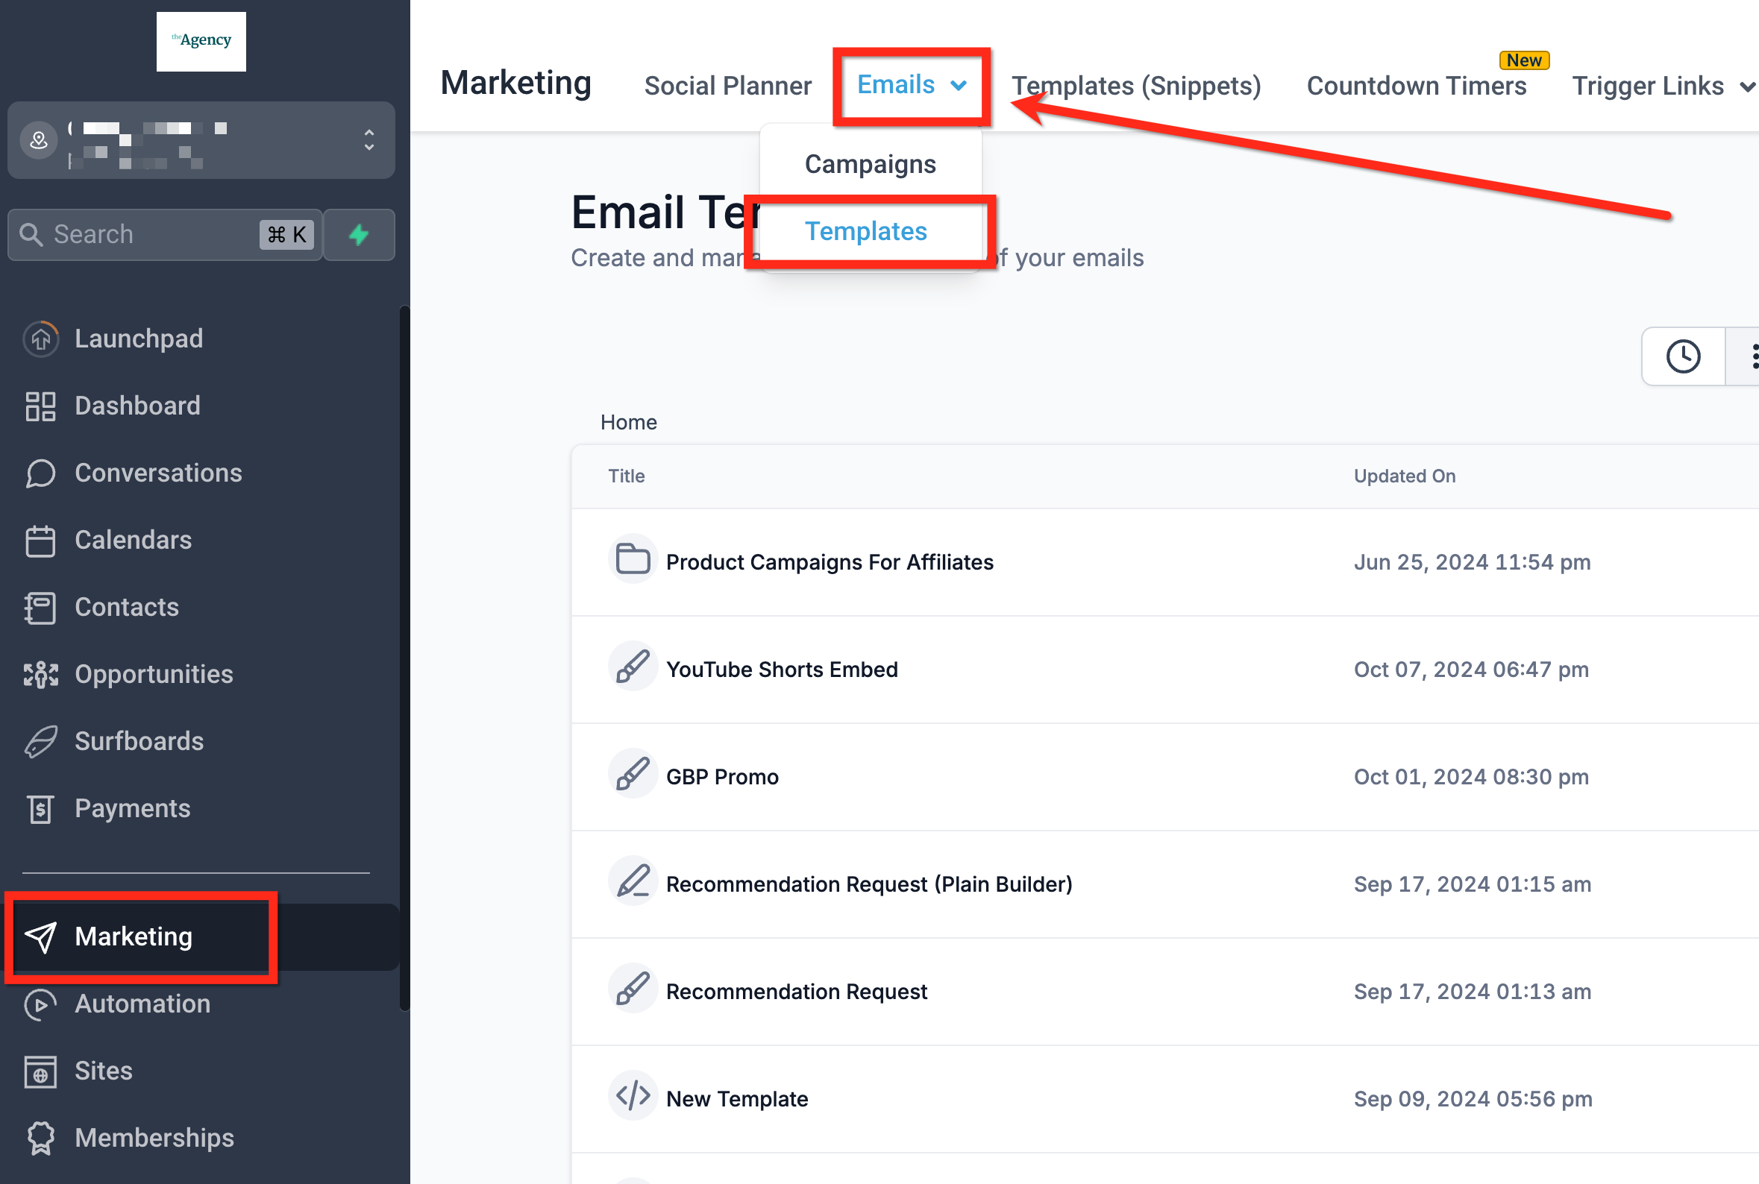Expand the account location switcher
The image size is (1759, 1184).
click(369, 140)
